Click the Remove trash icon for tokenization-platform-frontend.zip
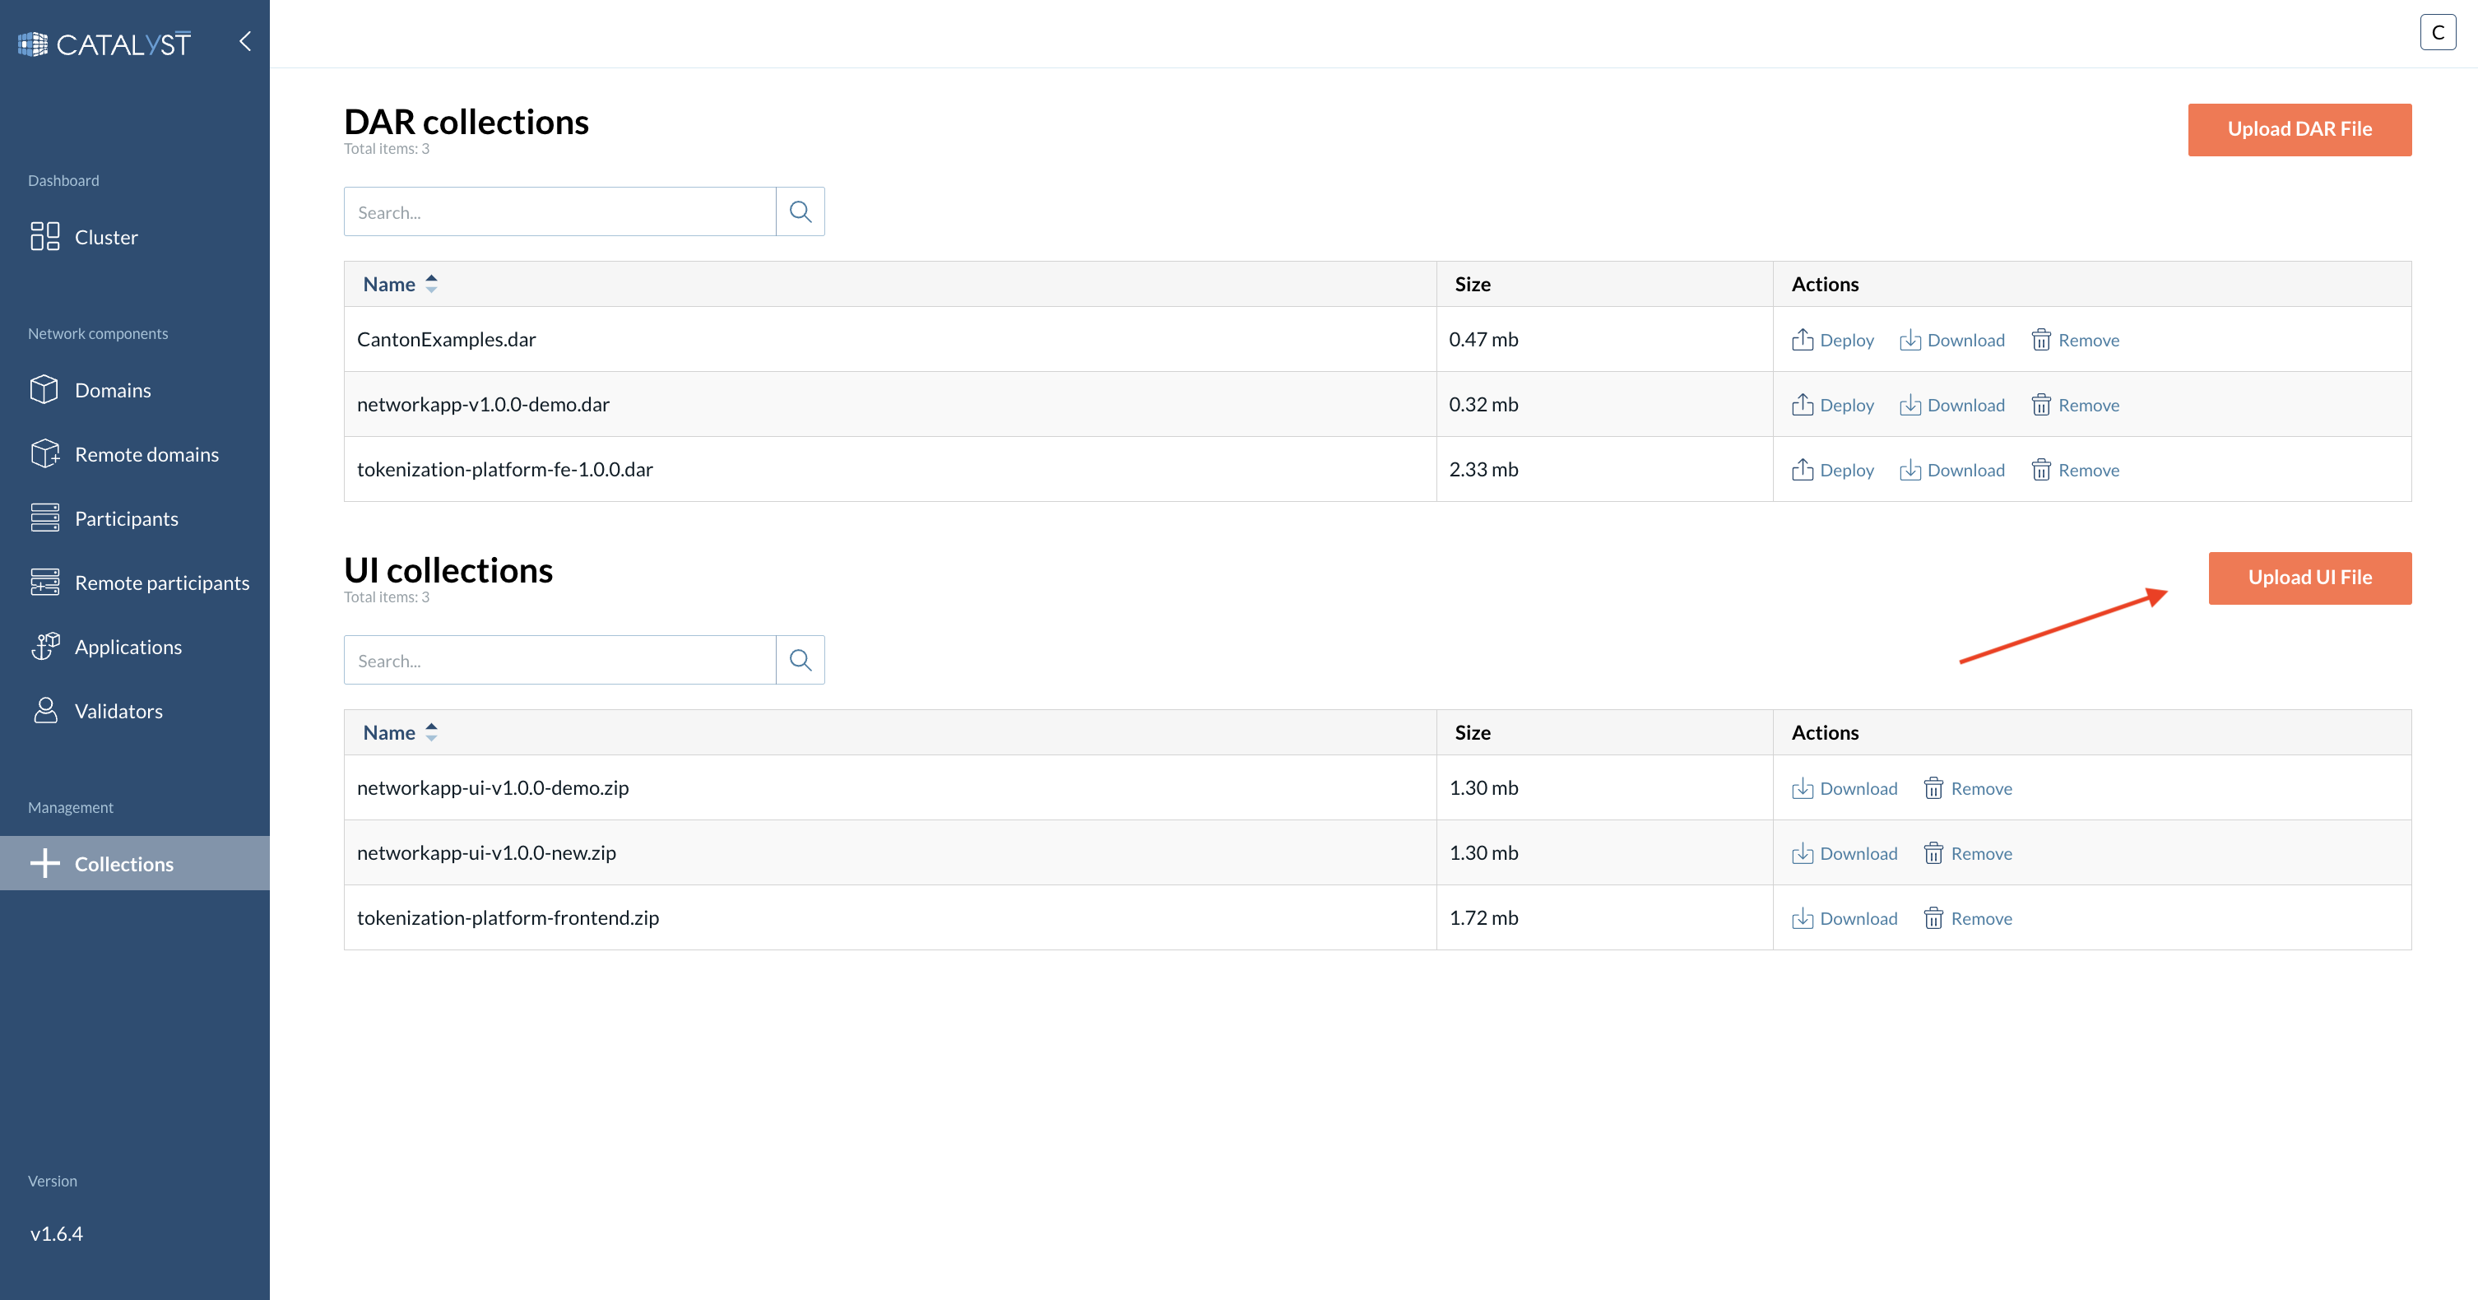The width and height of the screenshot is (2478, 1300). 1934,918
